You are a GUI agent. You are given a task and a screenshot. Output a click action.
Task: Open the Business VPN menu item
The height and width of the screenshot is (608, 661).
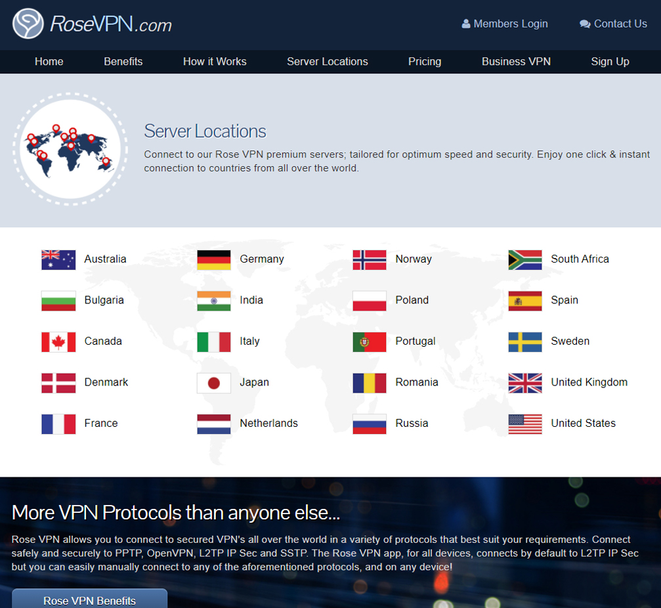click(x=516, y=62)
